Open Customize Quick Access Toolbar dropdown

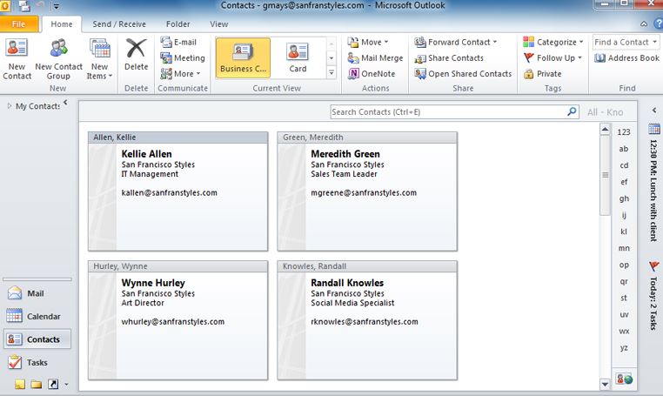pyautogui.click(x=57, y=6)
